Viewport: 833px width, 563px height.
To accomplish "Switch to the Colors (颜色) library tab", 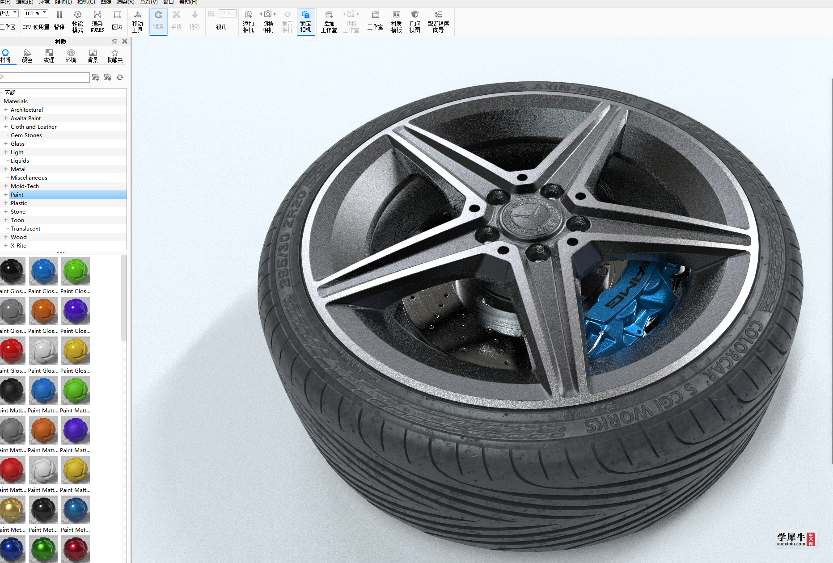I will (27, 56).
